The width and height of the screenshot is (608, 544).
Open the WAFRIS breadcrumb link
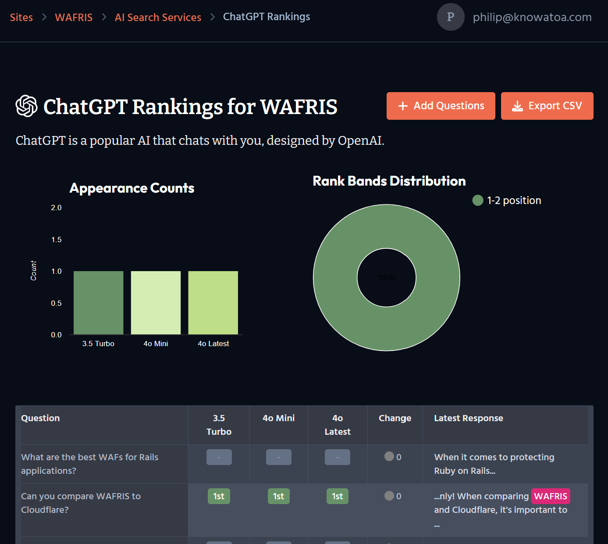pos(74,18)
